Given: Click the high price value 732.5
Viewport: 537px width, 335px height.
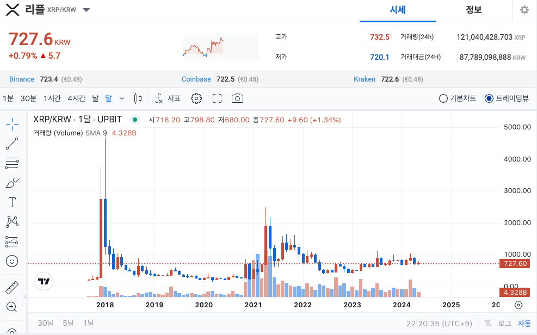Looking at the screenshot, I should pos(379,37).
